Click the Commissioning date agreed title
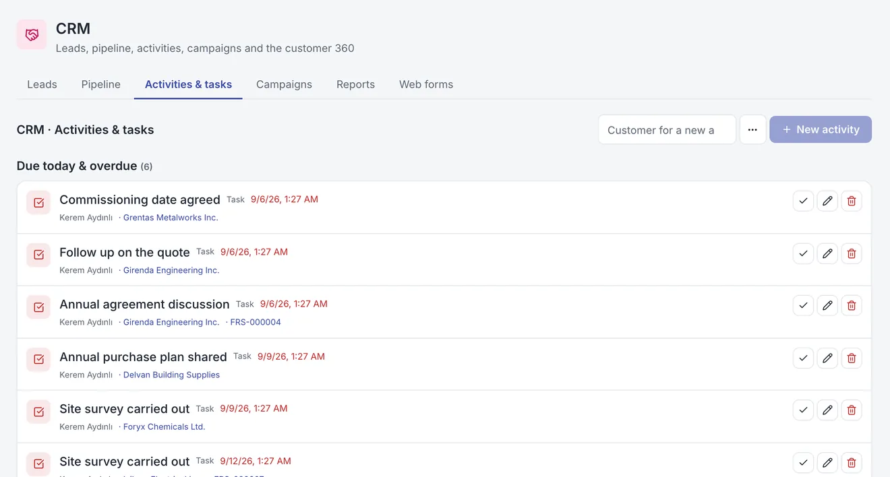Viewport: 890px width, 477px height. coord(140,199)
